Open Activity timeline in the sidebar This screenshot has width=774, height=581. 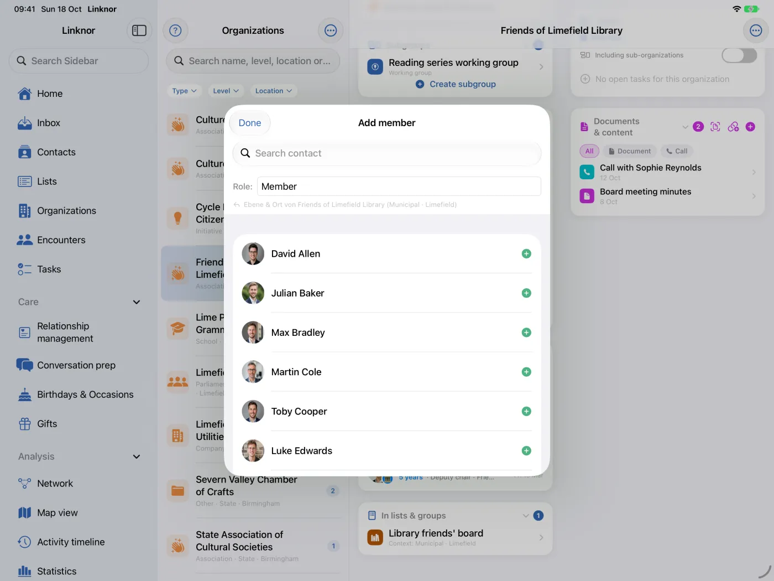pos(79,542)
